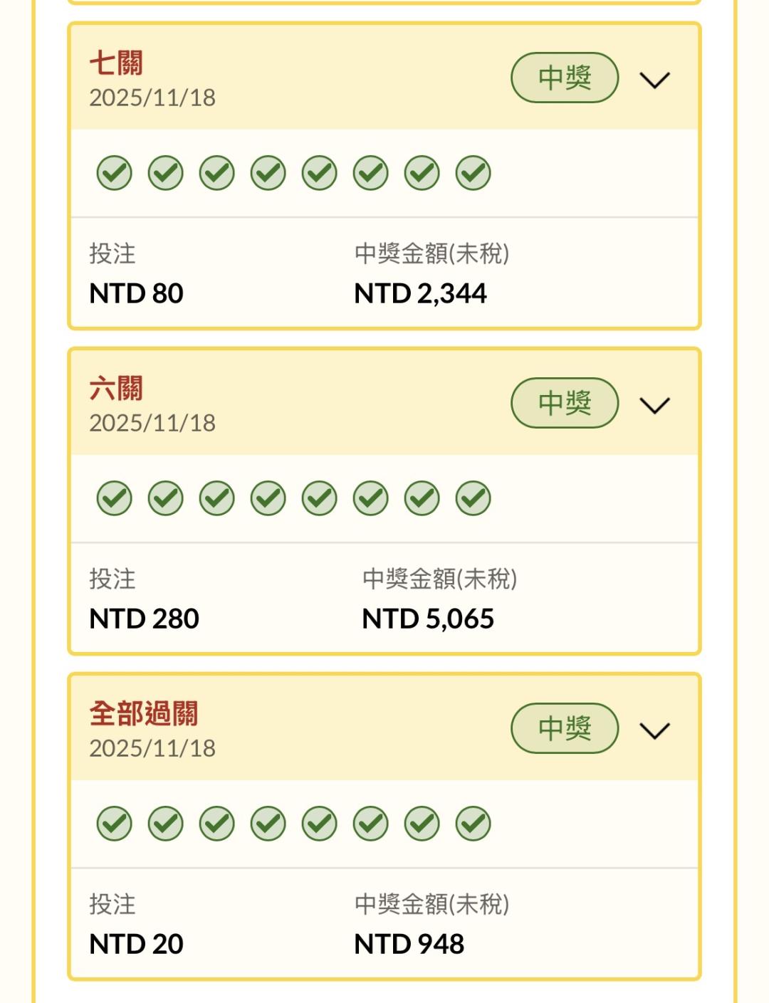The width and height of the screenshot is (769, 1003).
Task: Click first green checkmark in 七關 row
Action: click(x=115, y=173)
